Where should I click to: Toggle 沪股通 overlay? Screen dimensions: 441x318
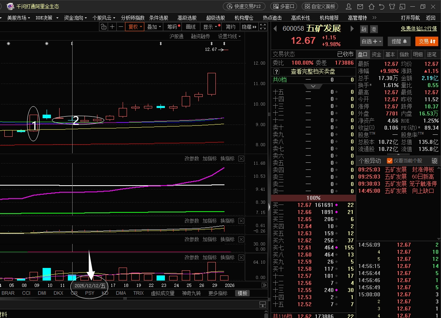[176, 36]
